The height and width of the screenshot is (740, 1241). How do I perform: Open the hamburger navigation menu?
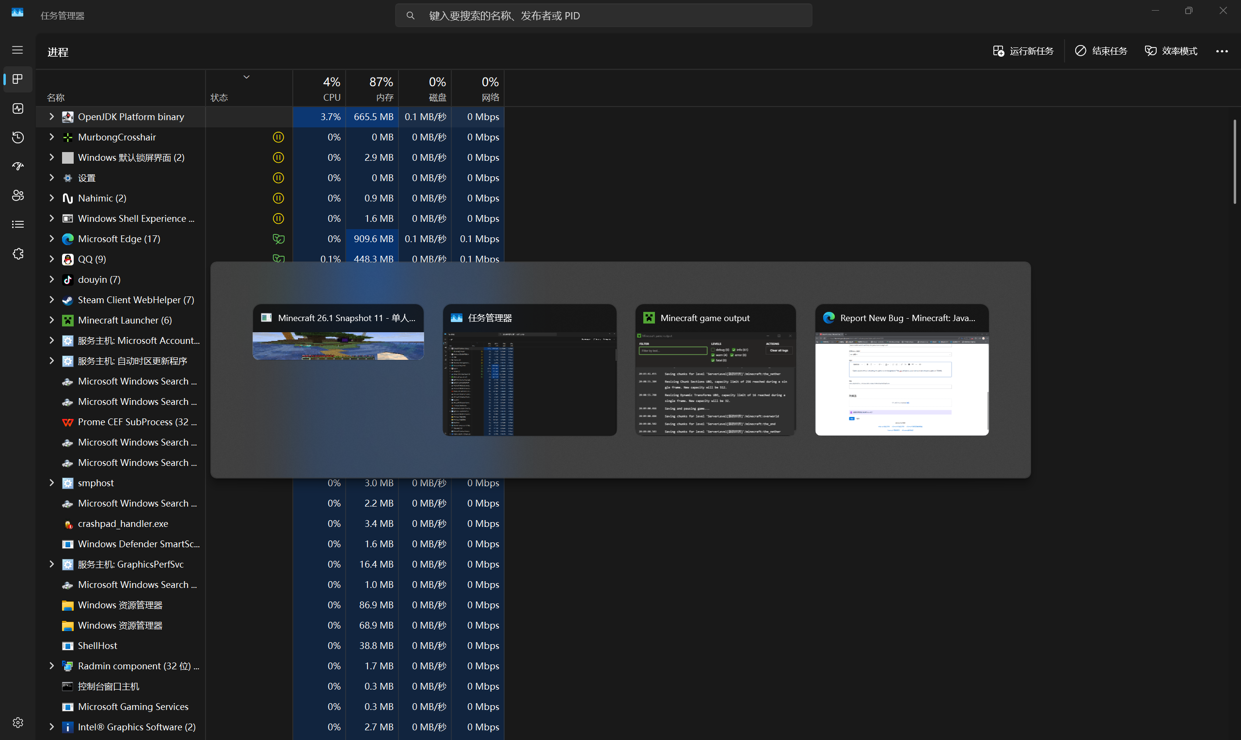(x=17, y=50)
